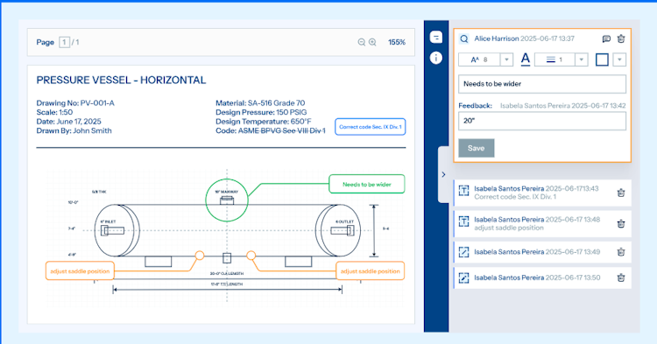This screenshot has height=344, width=657.
Task: Open the line thickness dropdown arrow
Action: [x=581, y=60]
